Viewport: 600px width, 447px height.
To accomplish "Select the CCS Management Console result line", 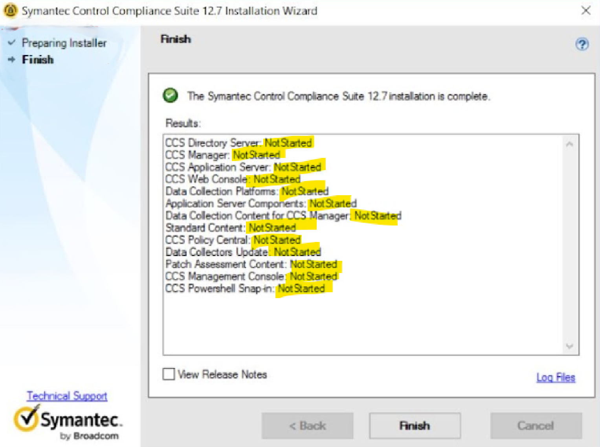I will click(251, 276).
